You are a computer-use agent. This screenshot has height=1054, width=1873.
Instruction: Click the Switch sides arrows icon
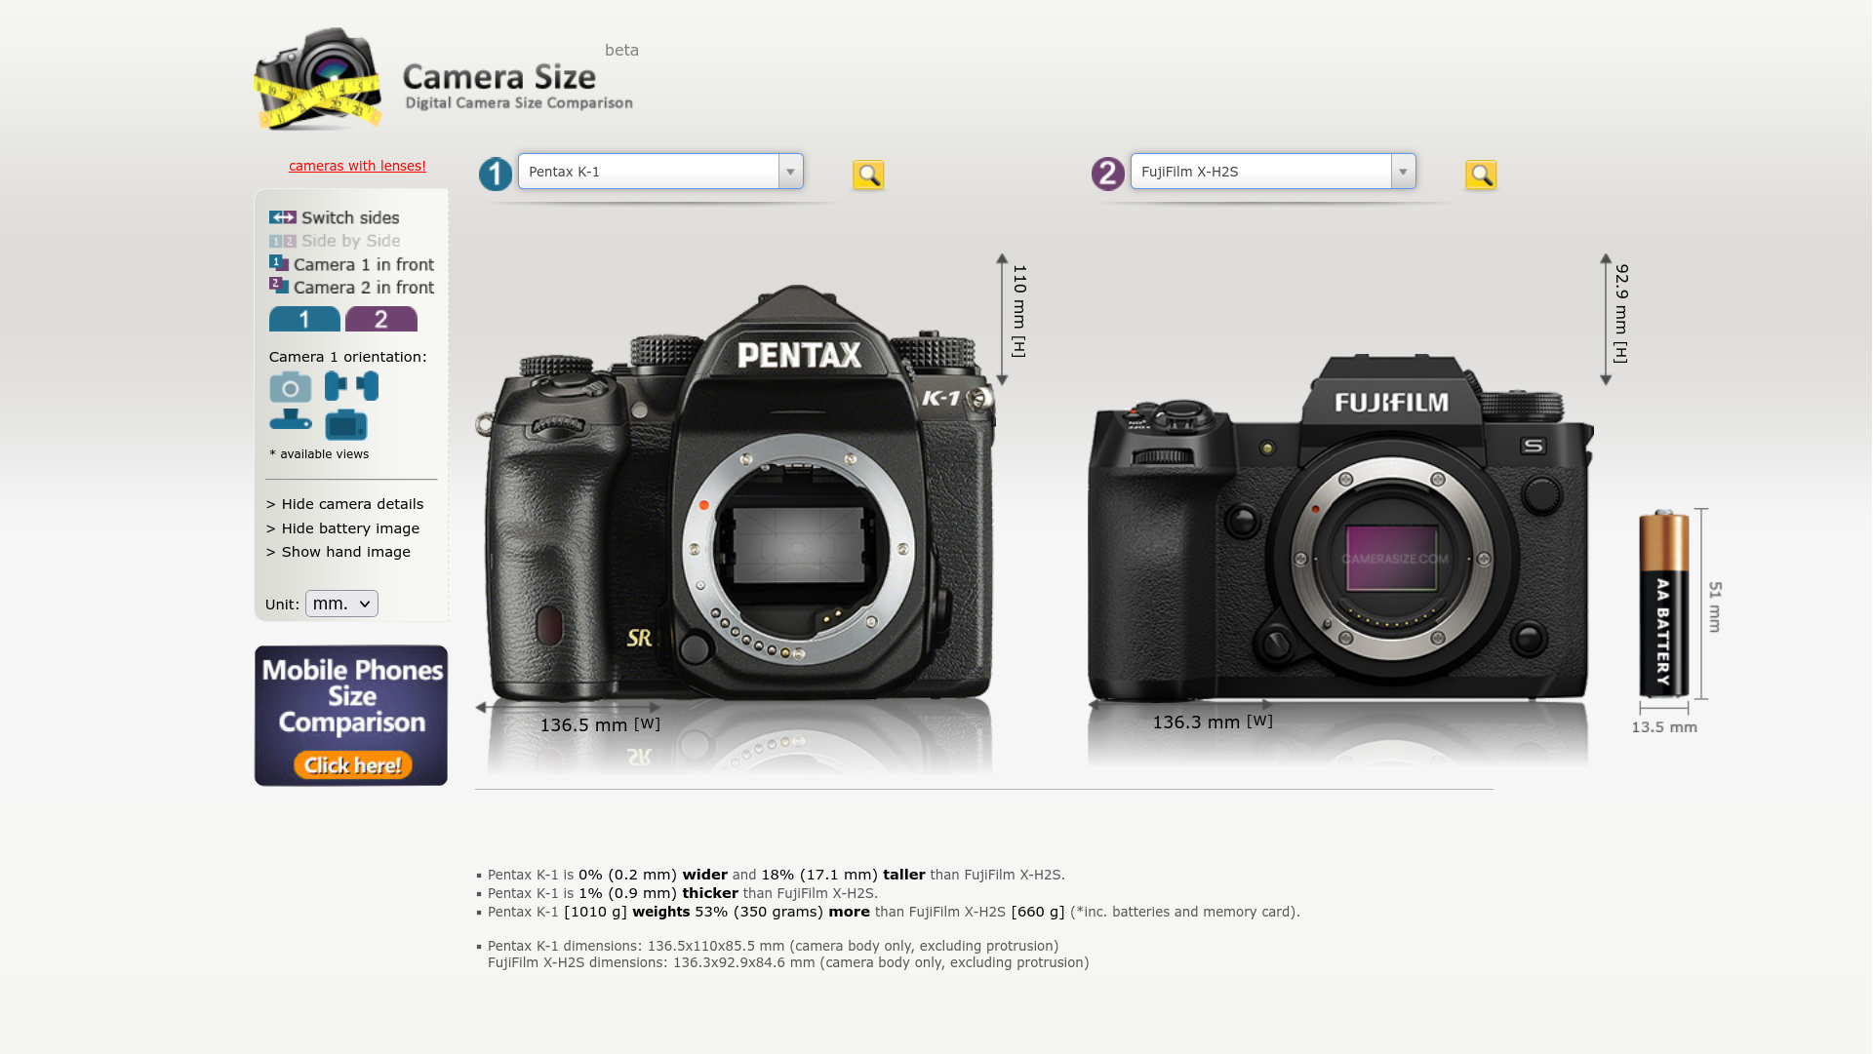pos(283,217)
